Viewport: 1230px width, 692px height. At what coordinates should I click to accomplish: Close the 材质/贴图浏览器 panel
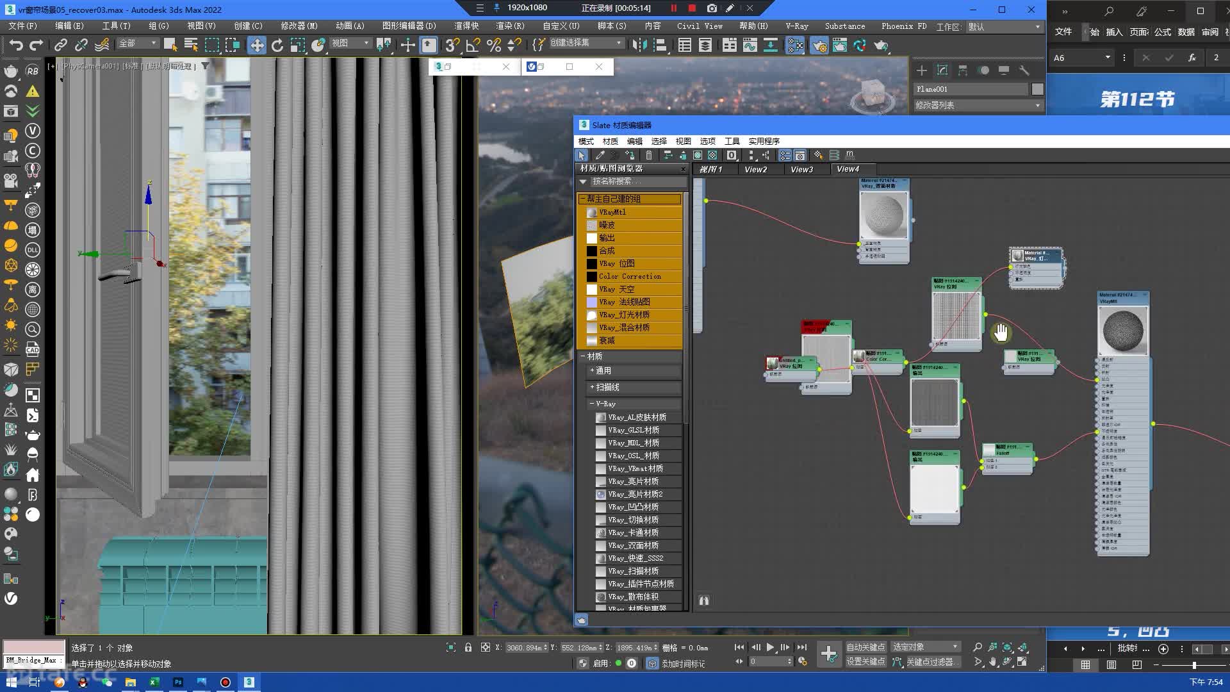[683, 169]
